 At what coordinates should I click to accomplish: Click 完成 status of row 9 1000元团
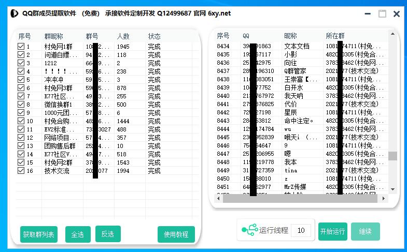[x=154, y=113]
